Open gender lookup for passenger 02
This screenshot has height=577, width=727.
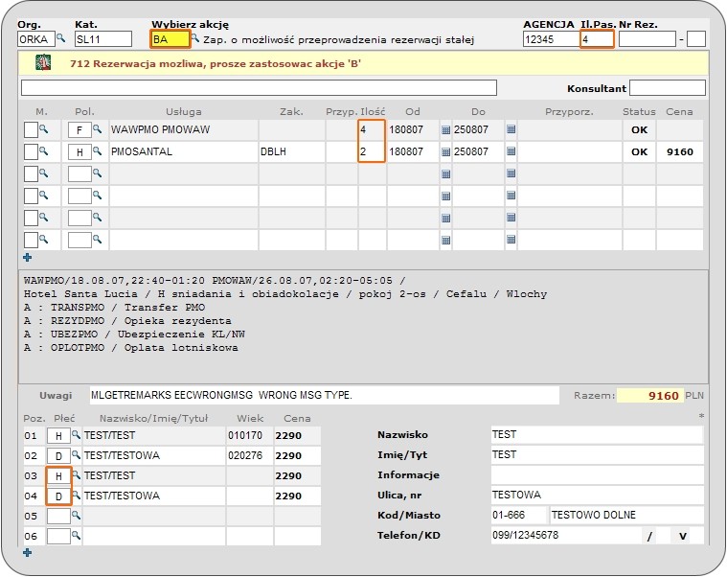click(76, 455)
